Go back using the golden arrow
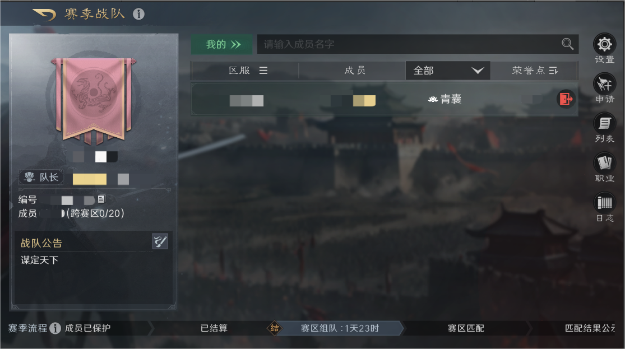Image resolution: width=625 pixels, height=349 pixels. 45,15
